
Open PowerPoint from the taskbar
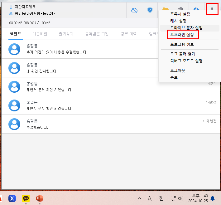[x=40, y=198]
